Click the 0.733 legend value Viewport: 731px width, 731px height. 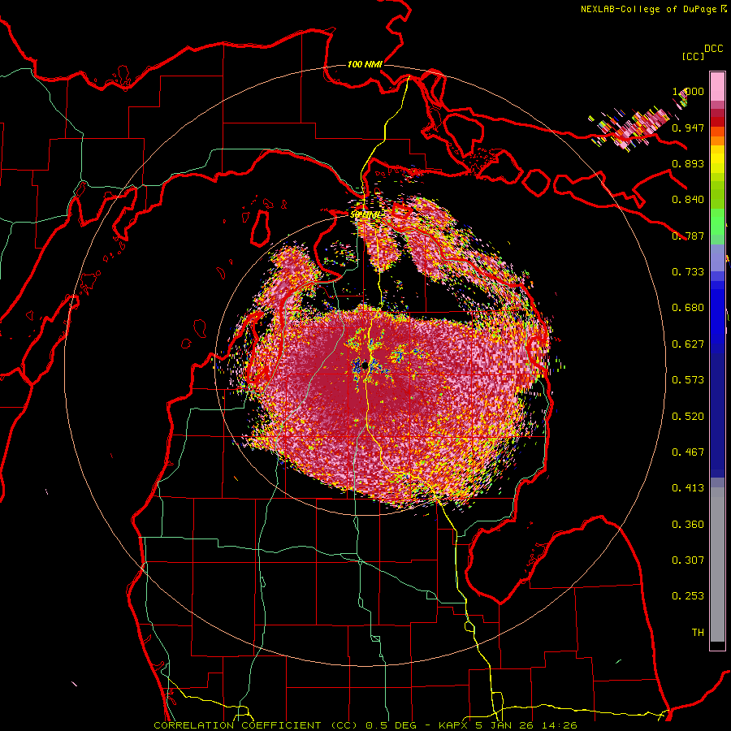pyautogui.click(x=688, y=272)
